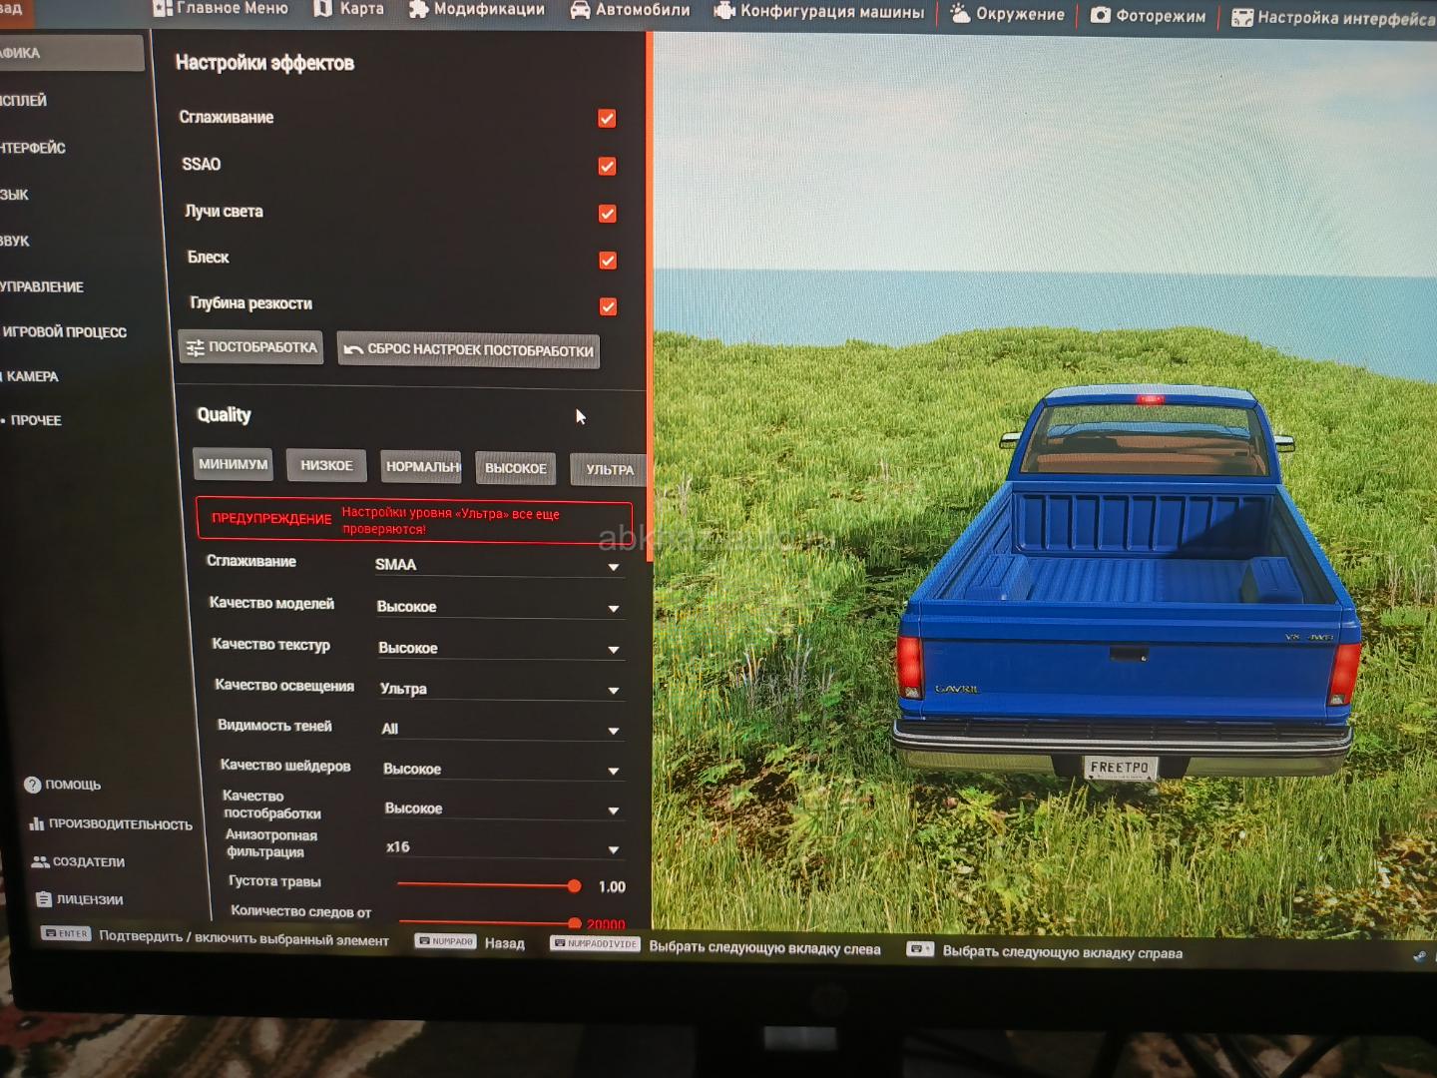Click the СБРОС НАСТРОЕК ПОСТОБРАБОТКИ button
Image resolution: width=1437 pixels, height=1078 pixels.
pyautogui.click(x=468, y=350)
